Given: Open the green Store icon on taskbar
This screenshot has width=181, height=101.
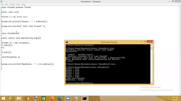Looking at the screenshot, I should coord(44,98).
